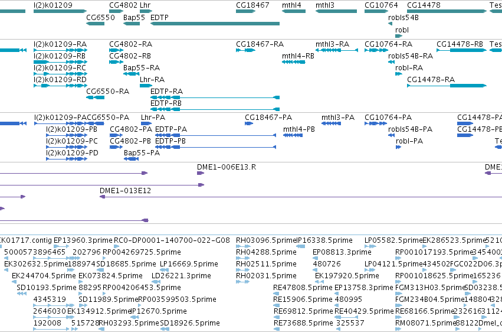This screenshot has width=502, height=332.
Task: Select the EDTP-PA protein label
Action: point(171,129)
